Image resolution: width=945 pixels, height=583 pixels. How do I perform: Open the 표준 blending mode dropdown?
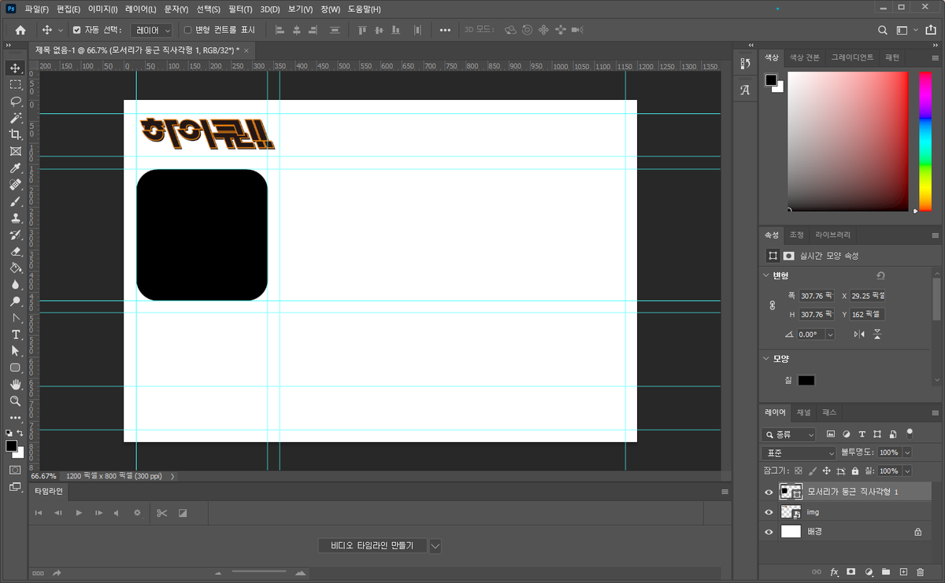click(x=799, y=452)
